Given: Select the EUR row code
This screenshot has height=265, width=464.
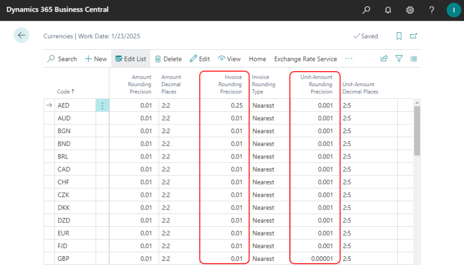Looking at the screenshot, I should pos(63,233).
